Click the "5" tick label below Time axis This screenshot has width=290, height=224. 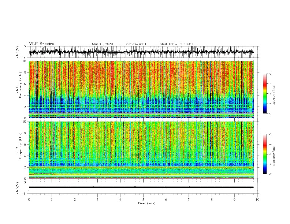click(143, 199)
